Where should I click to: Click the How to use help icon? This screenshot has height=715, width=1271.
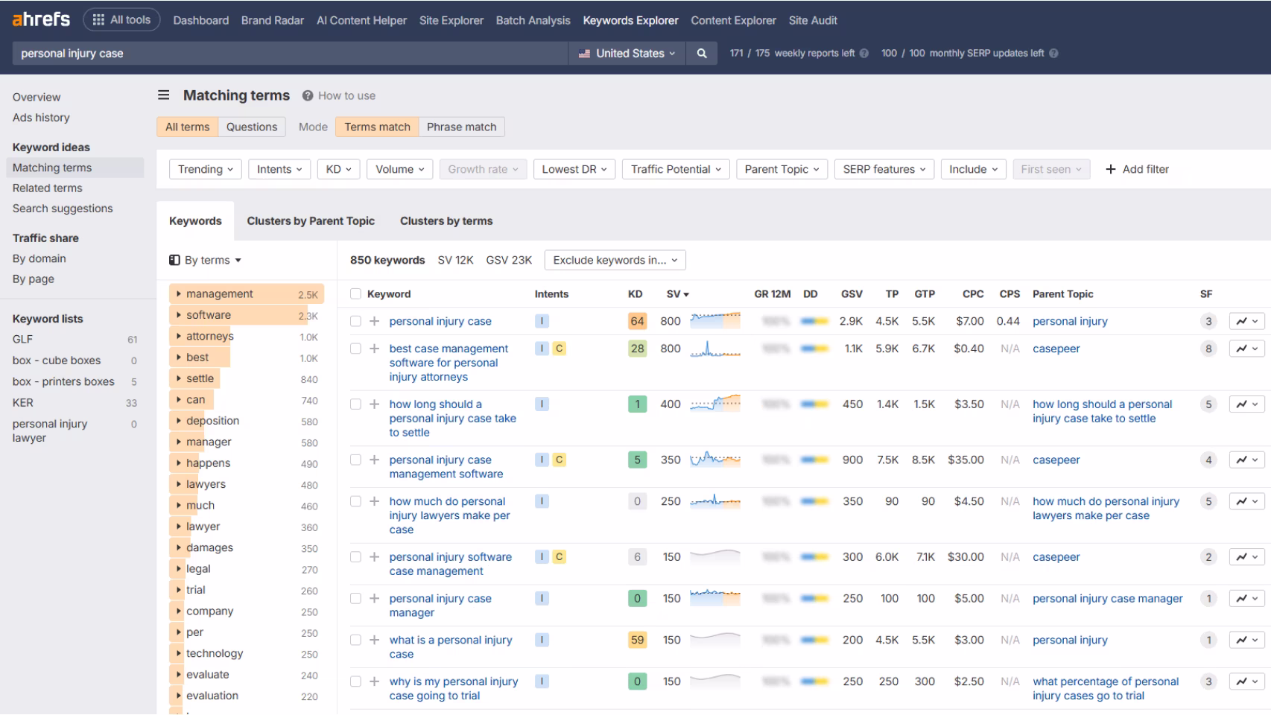(x=307, y=96)
